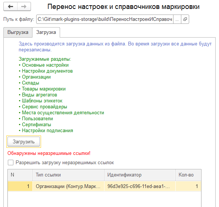219x207 pixels.
Task: Select row cell Организации (Контур.Марк...
Action: click(x=68, y=186)
